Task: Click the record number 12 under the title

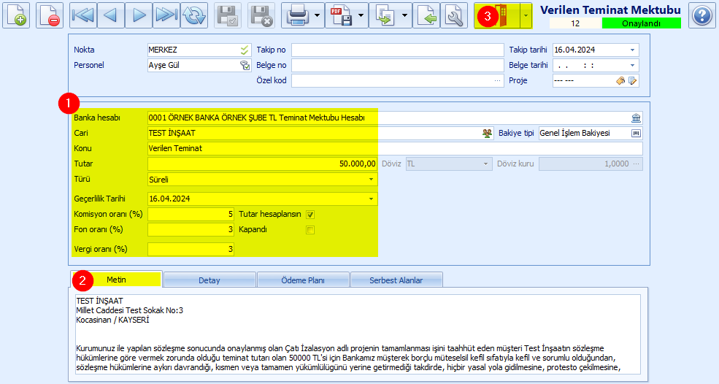Action: (x=575, y=23)
